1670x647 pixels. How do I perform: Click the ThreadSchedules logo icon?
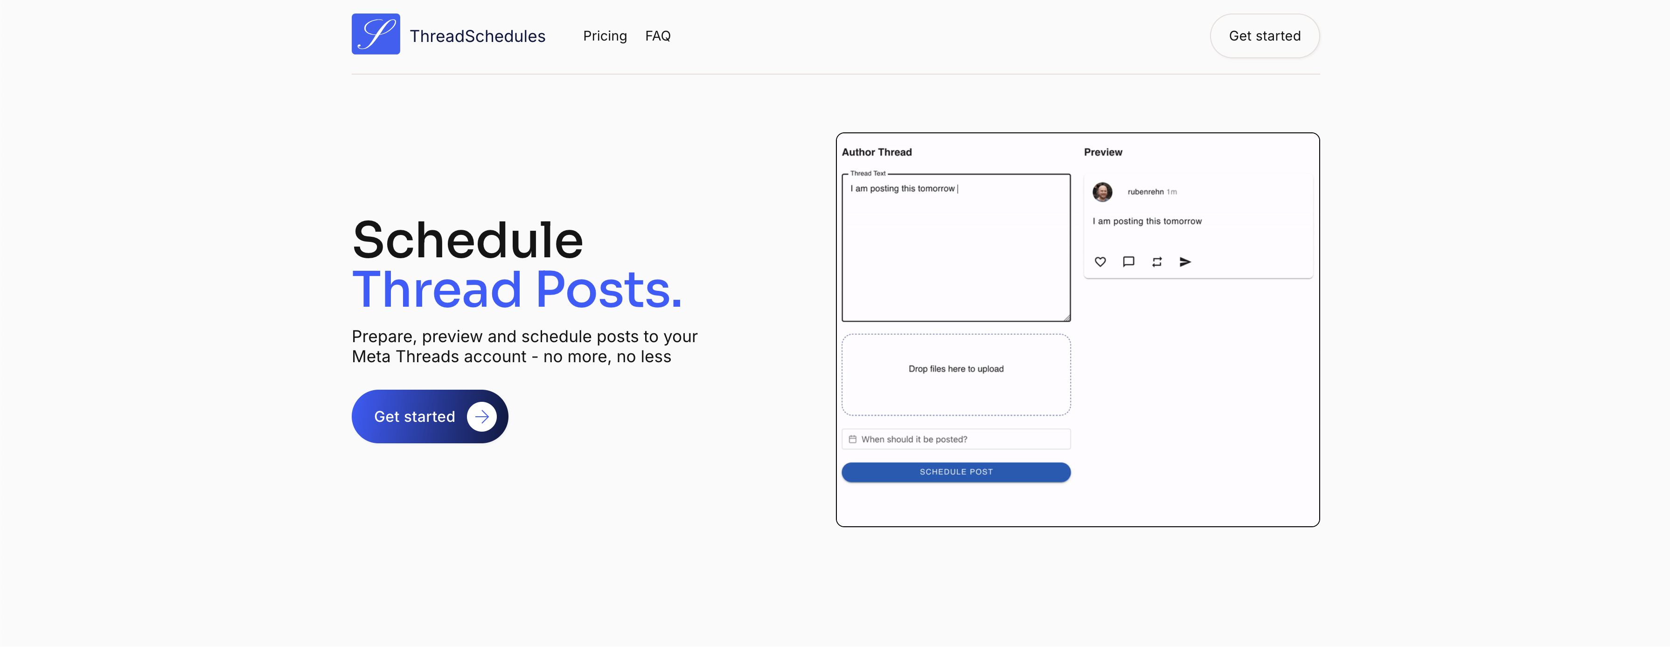pyautogui.click(x=376, y=34)
